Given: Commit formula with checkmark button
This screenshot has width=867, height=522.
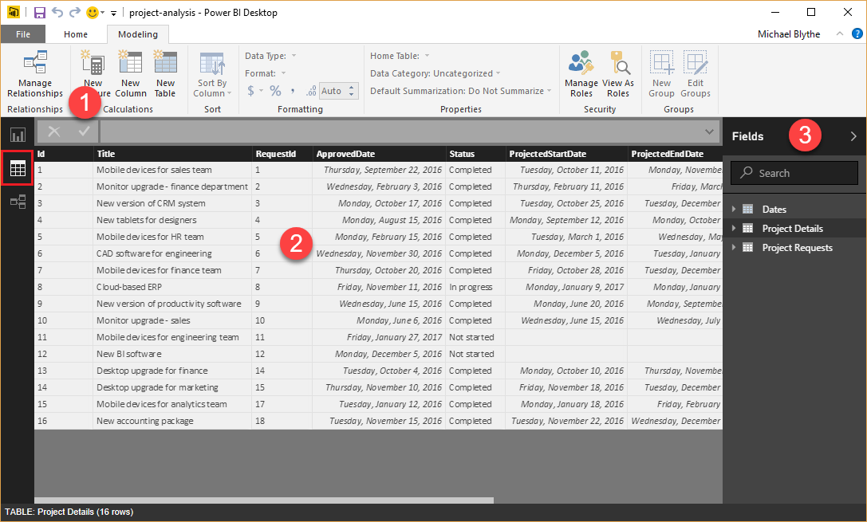Looking at the screenshot, I should pos(84,131).
